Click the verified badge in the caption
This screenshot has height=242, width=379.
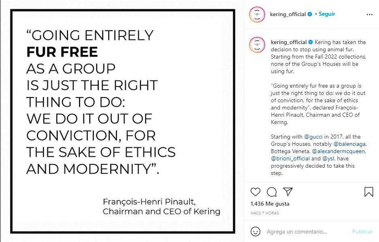[311, 42]
